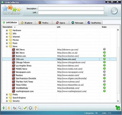The height and width of the screenshot is (115, 122).
Task: Click the scrollbar down arrow
Action: pos(118,101)
